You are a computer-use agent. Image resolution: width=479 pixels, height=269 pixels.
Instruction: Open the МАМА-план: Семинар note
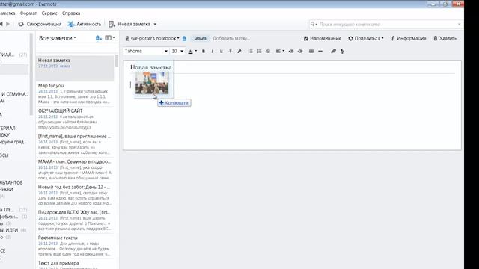click(x=75, y=170)
